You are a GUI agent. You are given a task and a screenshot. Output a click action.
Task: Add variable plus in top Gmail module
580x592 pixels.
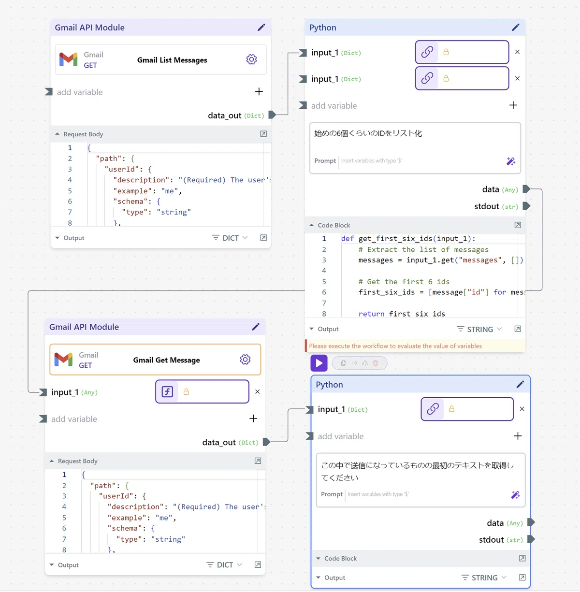[x=259, y=91]
